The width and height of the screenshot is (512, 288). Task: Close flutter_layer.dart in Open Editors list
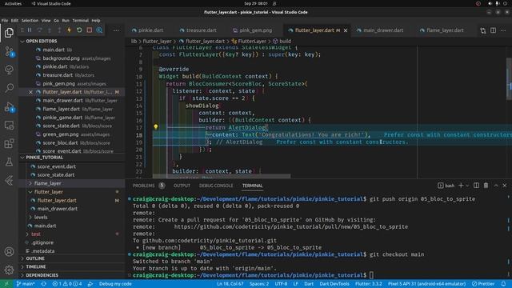[30, 92]
